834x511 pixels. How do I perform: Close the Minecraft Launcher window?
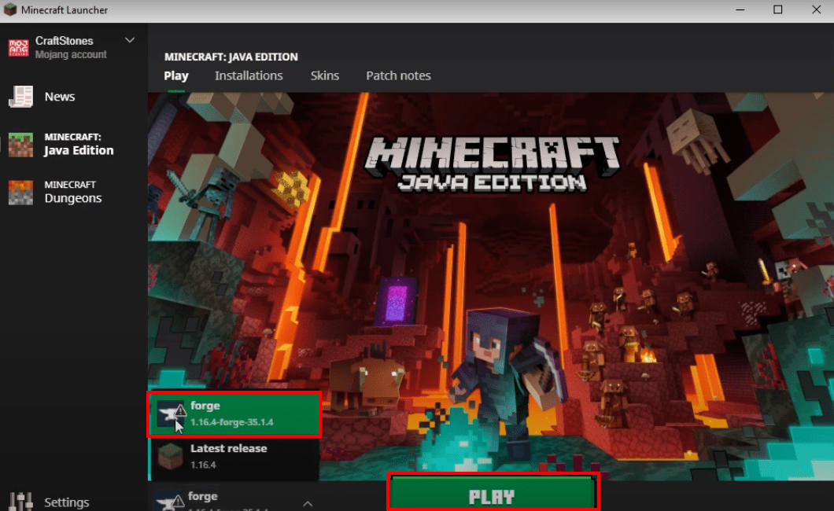coord(817,9)
